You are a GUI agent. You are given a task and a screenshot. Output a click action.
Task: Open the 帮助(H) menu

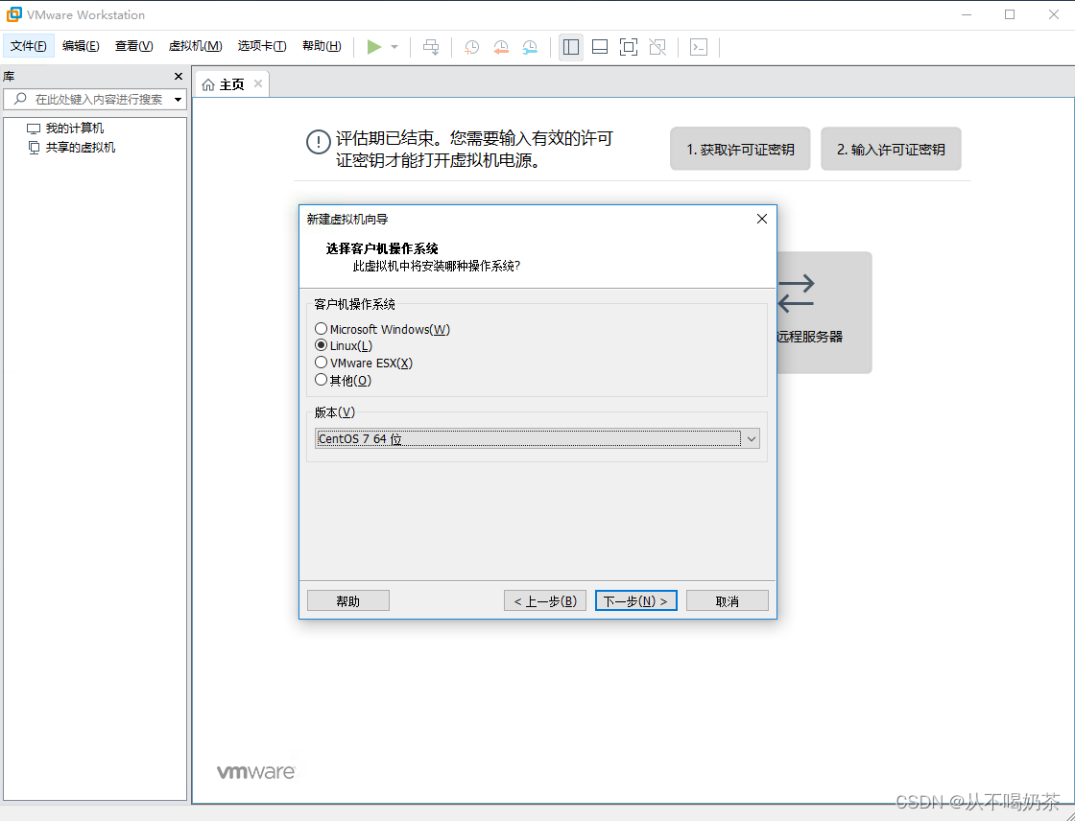click(x=322, y=46)
